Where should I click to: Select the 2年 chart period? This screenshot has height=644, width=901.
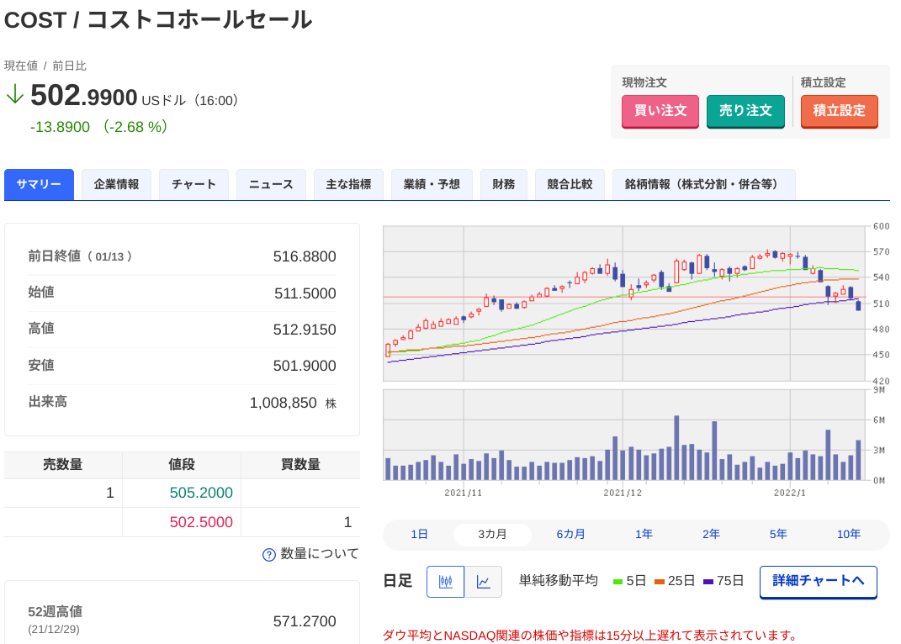(711, 534)
